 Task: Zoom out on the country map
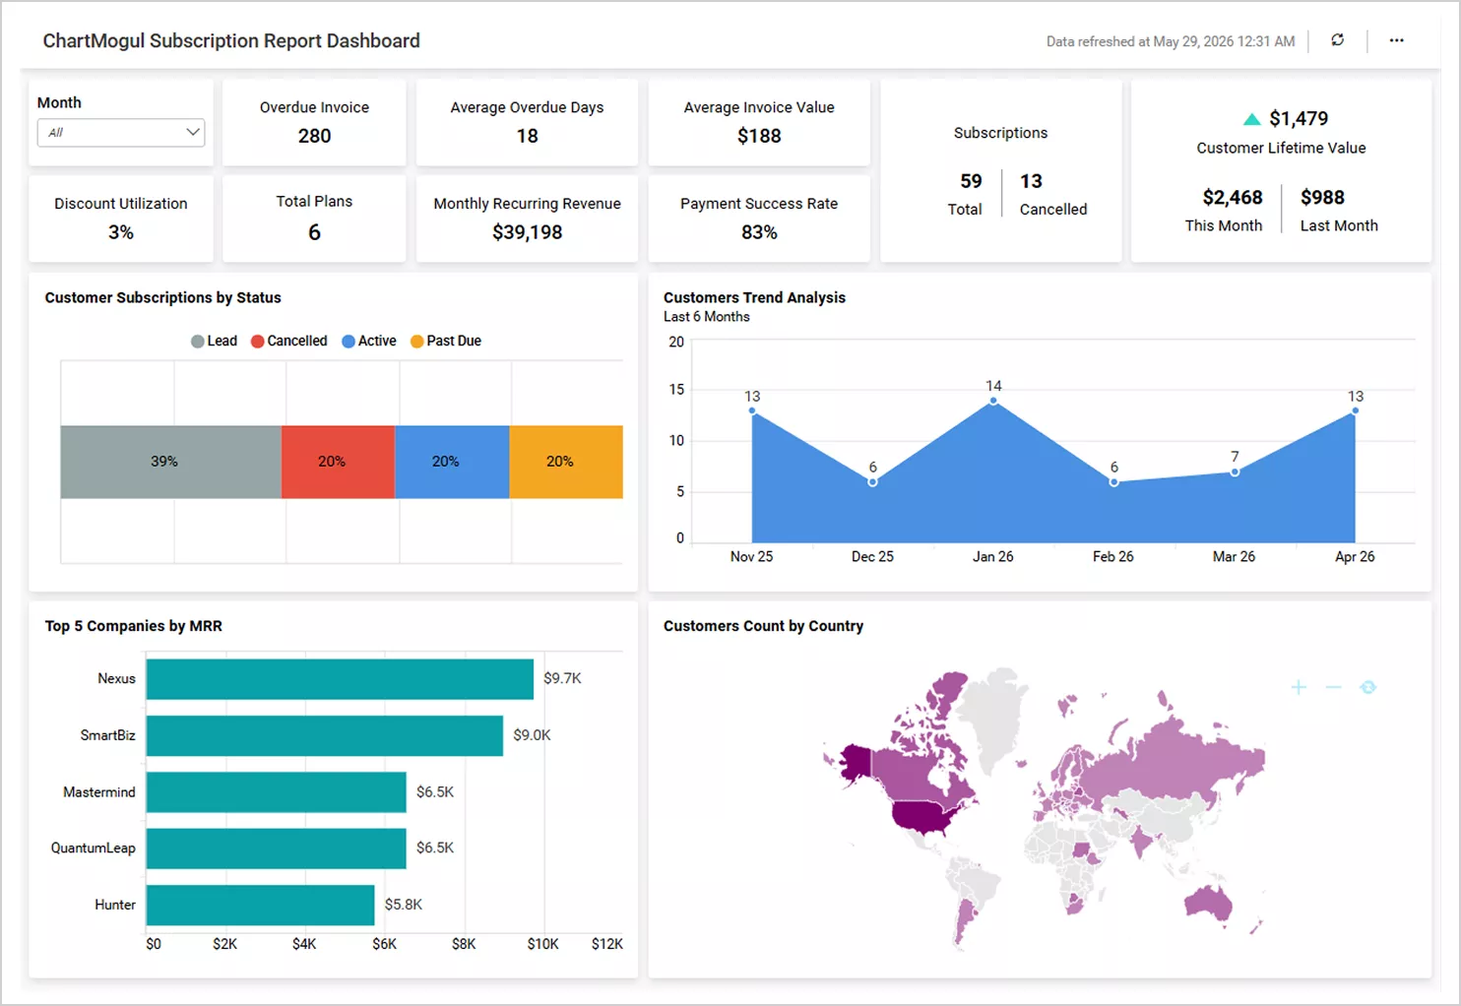click(1333, 687)
